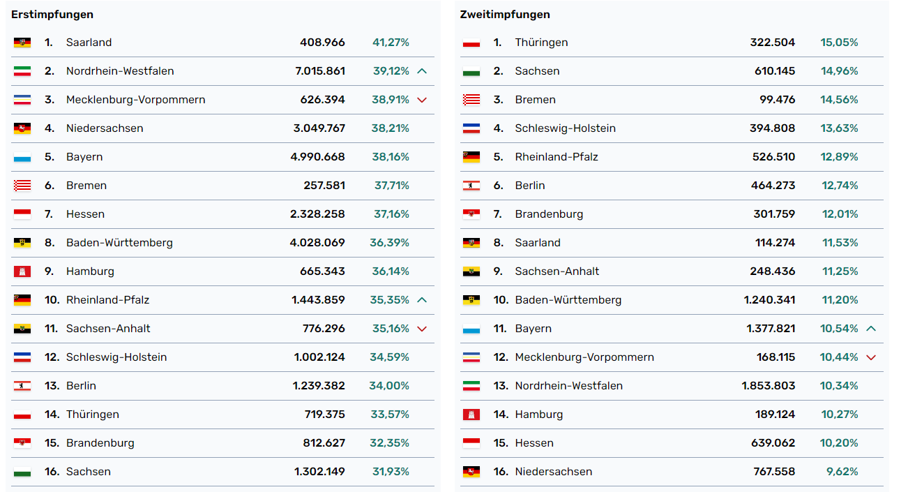Click the red down arrow beside Sachsen-Anhalt 35,16%
Image resolution: width=915 pixels, height=492 pixels.
[421, 329]
